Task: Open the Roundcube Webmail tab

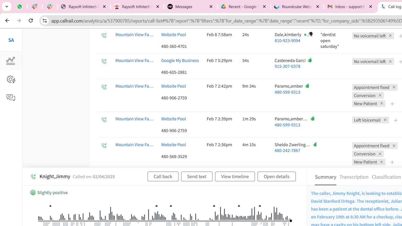Action: click(297, 7)
